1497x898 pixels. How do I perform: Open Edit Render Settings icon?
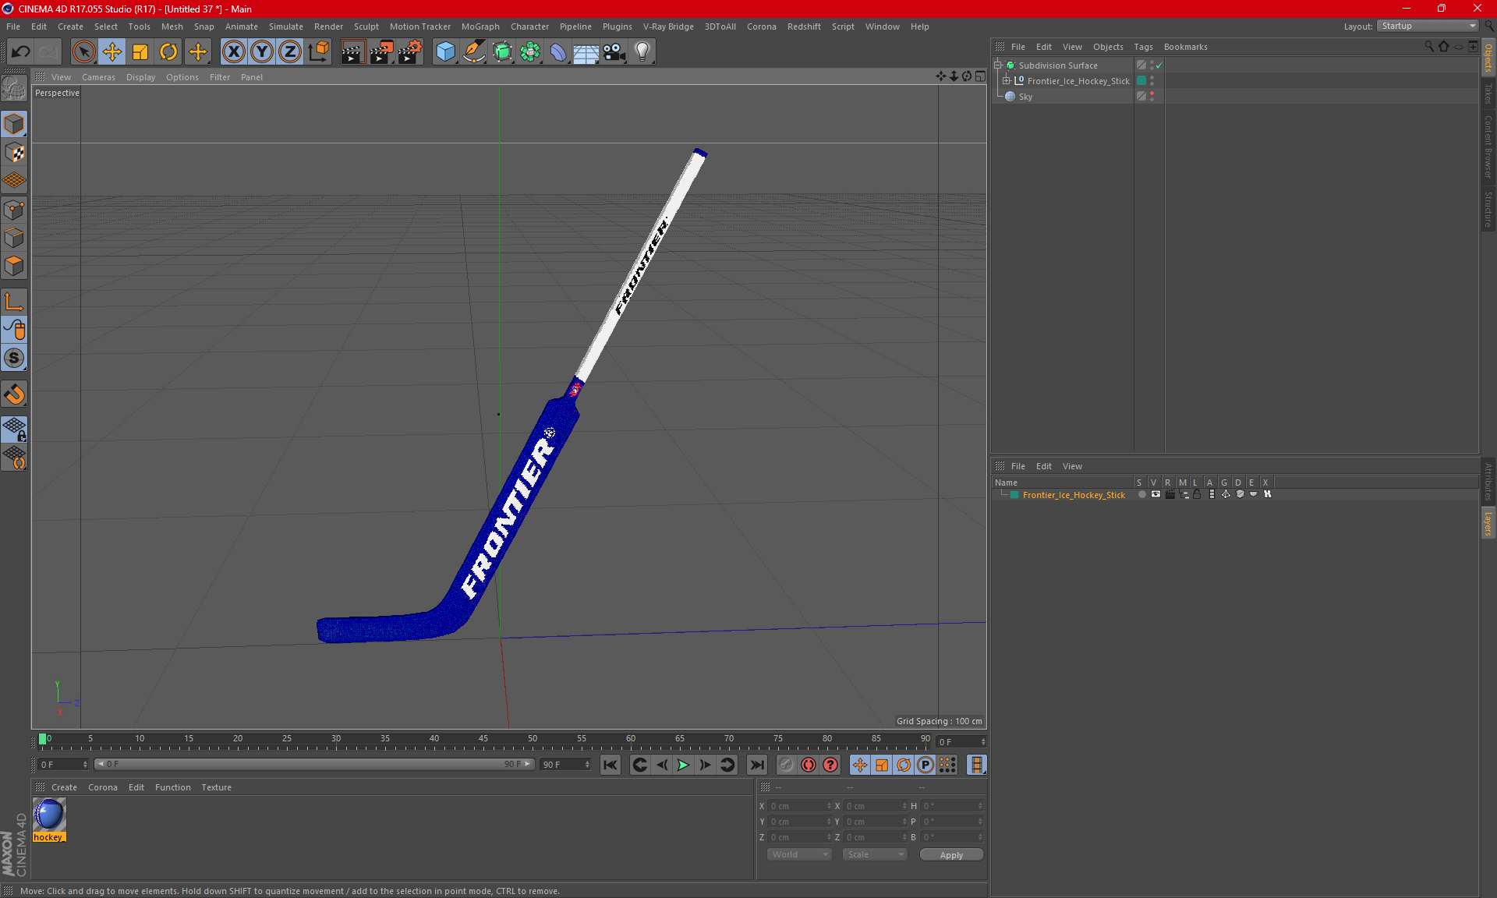[409, 52]
